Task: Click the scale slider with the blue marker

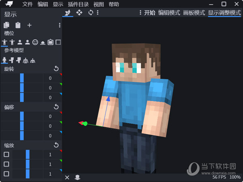Action: pyautogui.click(x=28, y=174)
